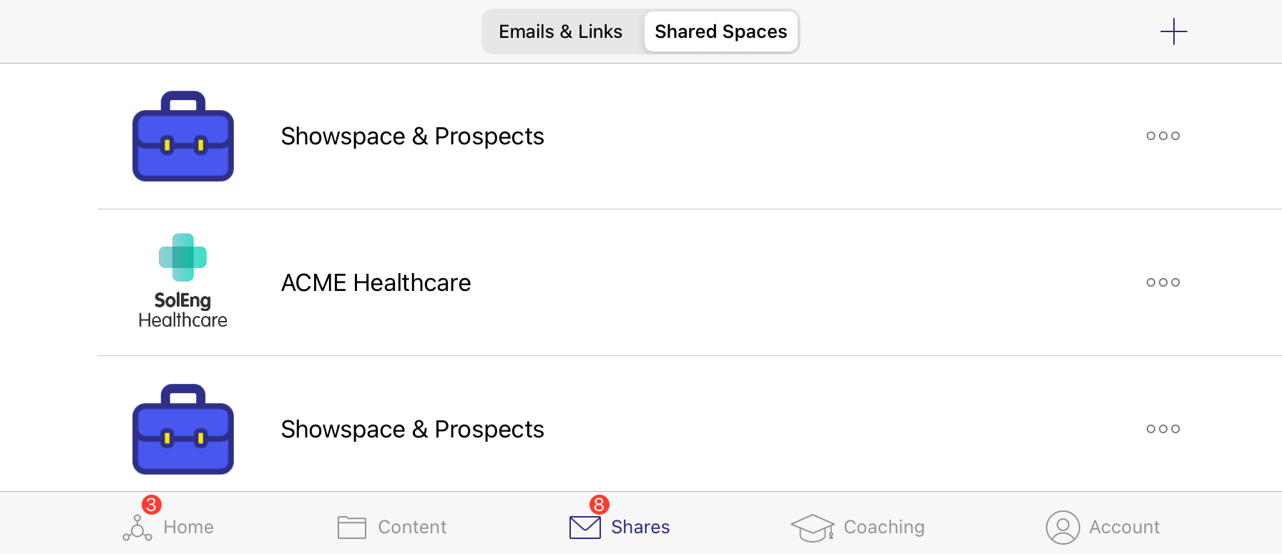
Task: Toggle to the Emails & Links view
Action: 561,31
